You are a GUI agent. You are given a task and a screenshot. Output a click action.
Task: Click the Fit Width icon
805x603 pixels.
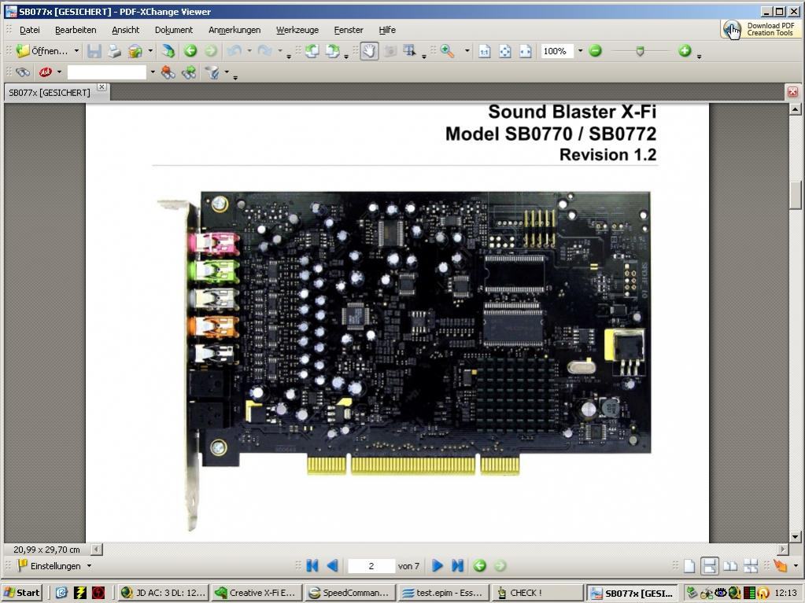(525, 51)
